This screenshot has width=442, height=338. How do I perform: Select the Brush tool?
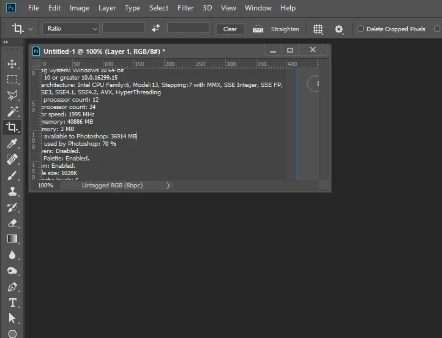(x=12, y=175)
